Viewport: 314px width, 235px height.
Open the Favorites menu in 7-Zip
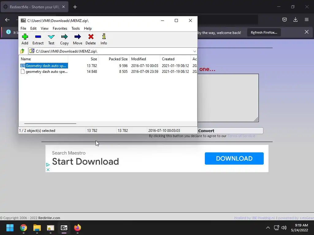pyautogui.click(x=60, y=28)
